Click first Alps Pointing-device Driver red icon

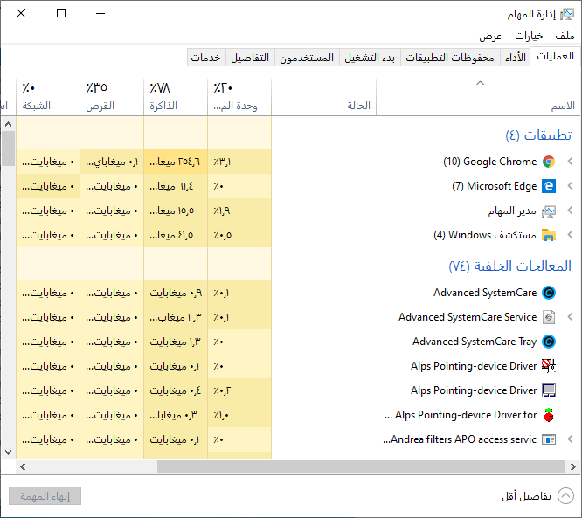(x=549, y=366)
